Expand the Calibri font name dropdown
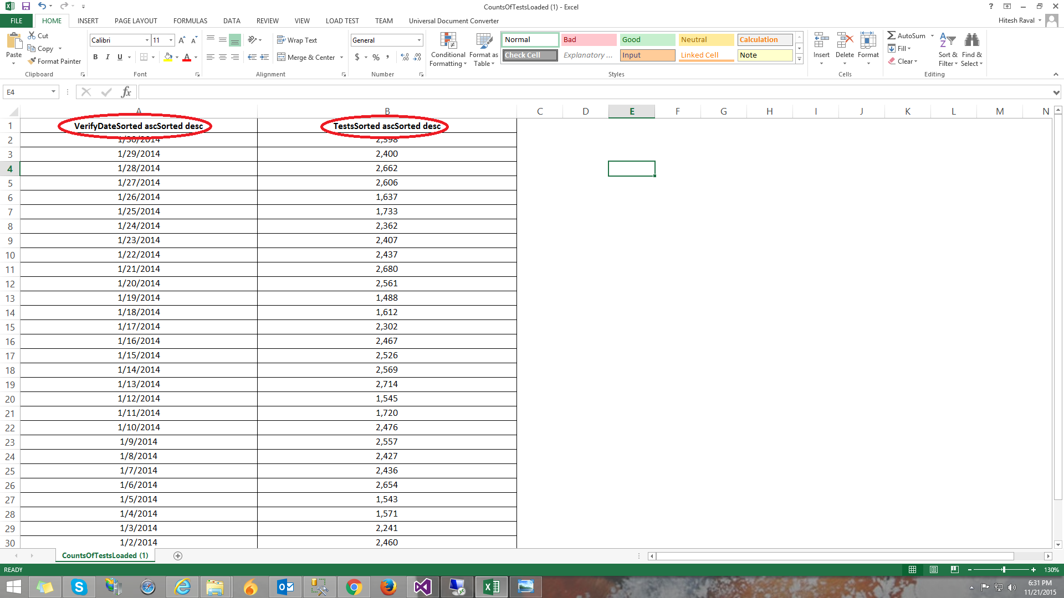1064x598 pixels. (147, 40)
